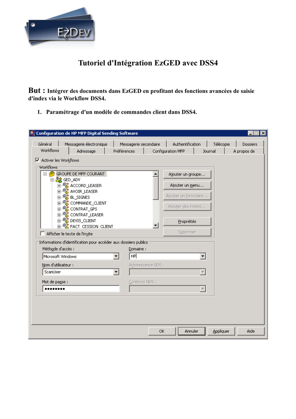Select COMMANDE_CLIENT in workflow tree
The width and height of the screenshot is (296, 419).
[x=88, y=203]
